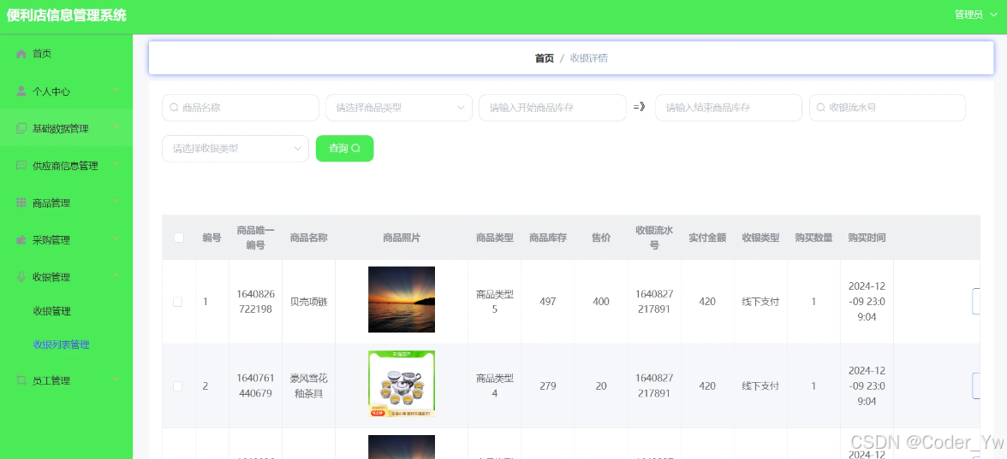Click the home icon beside 首页

[21, 54]
